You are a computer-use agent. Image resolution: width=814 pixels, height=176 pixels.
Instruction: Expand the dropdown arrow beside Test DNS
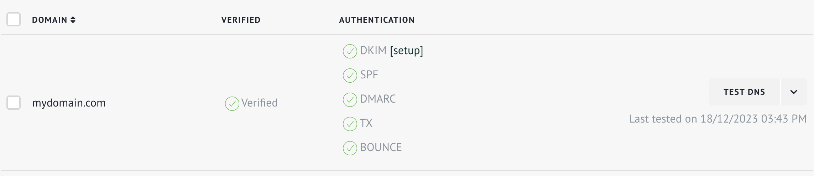point(794,92)
